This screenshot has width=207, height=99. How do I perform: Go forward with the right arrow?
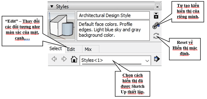[x=64, y=59]
